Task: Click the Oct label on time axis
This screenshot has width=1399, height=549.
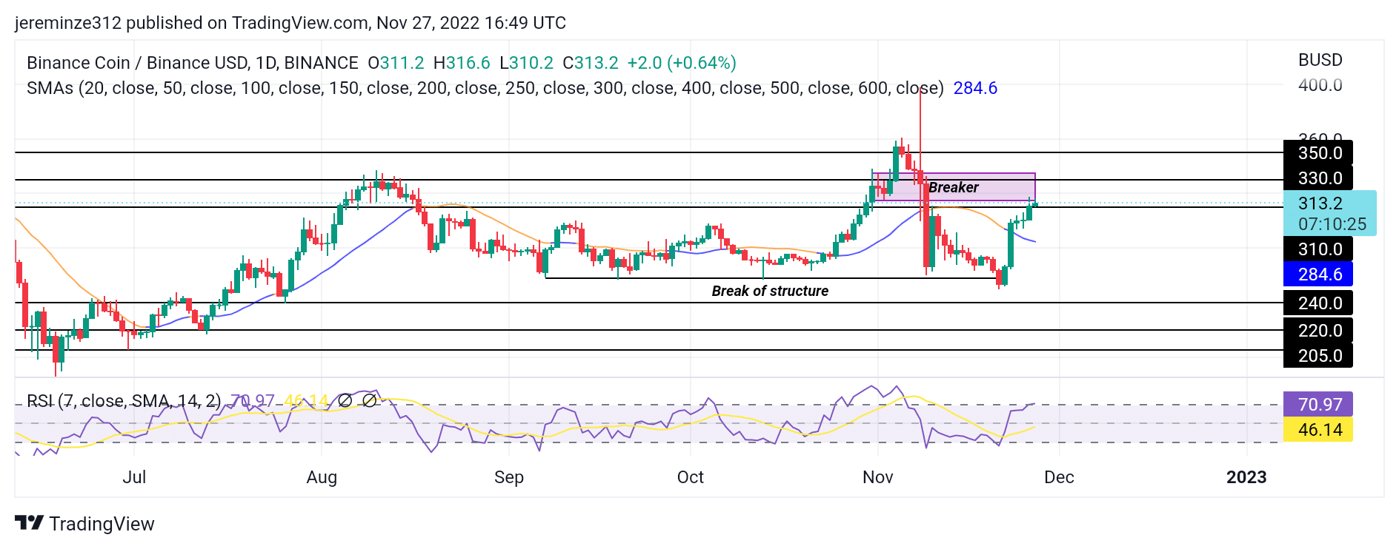Action: tap(691, 477)
